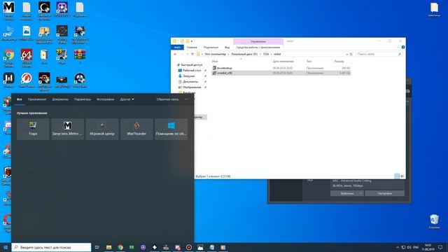The height and width of the screenshot is (252, 448).
Task: Open the Google Chrome desktop shortcut
Action: click(9, 57)
